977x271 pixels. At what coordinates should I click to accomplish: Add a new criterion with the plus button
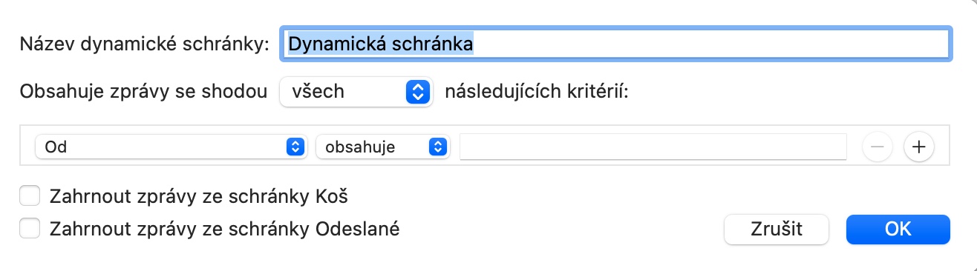click(x=918, y=147)
